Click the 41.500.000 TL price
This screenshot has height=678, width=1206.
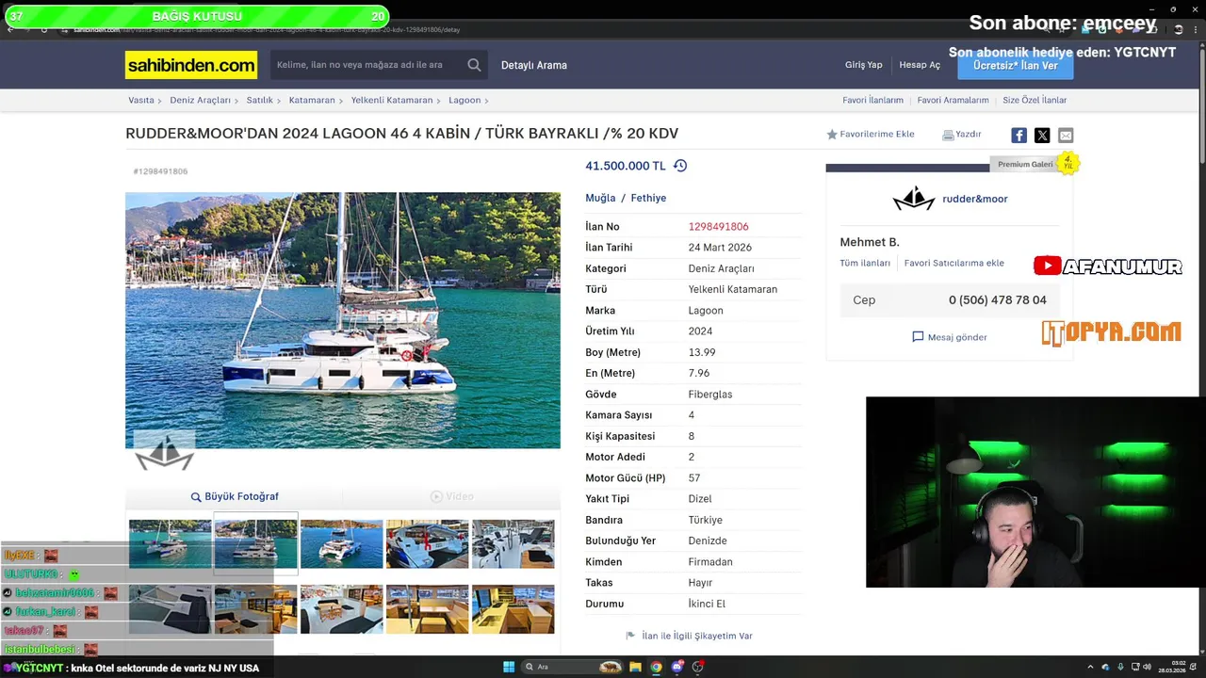626,166
